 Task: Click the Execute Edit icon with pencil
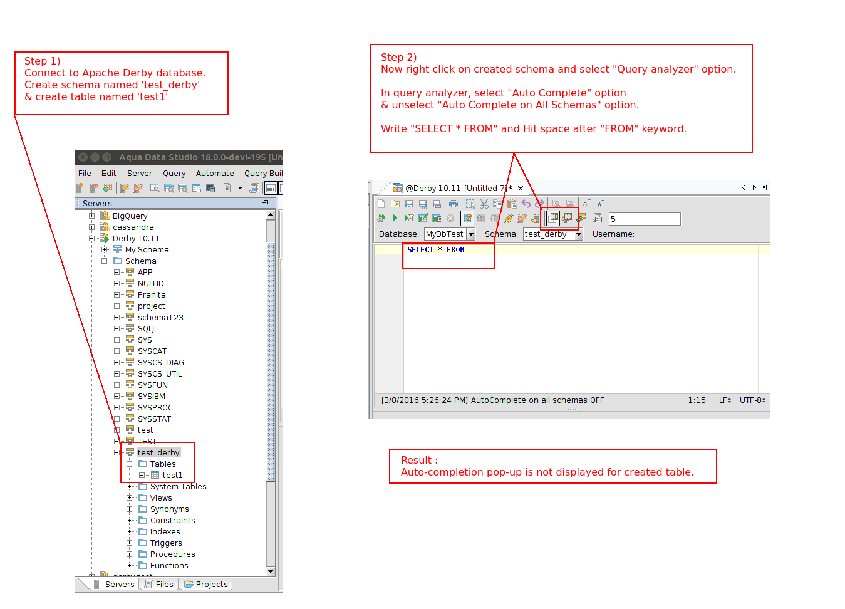[x=423, y=218]
